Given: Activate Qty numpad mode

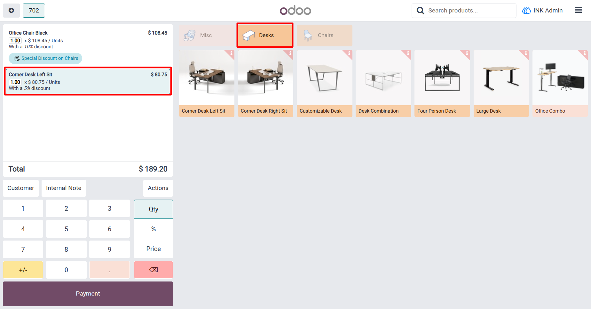Looking at the screenshot, I should (154, 209).
